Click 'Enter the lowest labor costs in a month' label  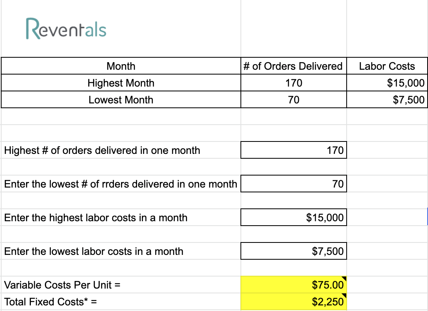point(94,251)
